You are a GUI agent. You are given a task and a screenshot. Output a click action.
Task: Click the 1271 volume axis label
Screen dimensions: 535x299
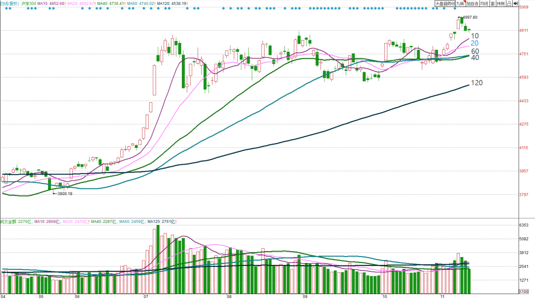pyautogui.click(x=524, y=281)
